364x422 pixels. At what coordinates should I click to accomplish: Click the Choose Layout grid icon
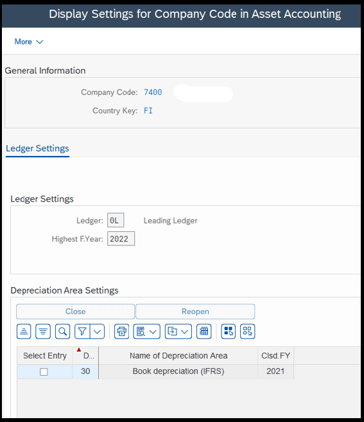[204, 331]
